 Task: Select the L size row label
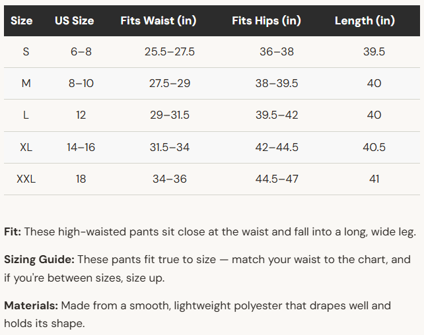(x=26, y=115)
